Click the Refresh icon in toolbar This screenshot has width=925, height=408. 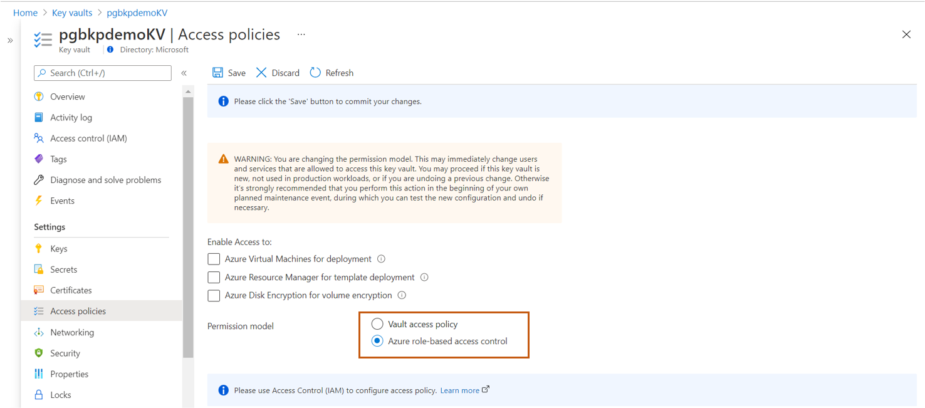[315, 72]
